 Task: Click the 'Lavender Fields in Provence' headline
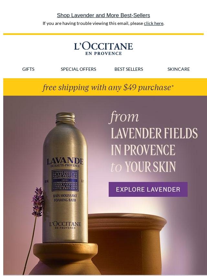click(x=154, y=142)
